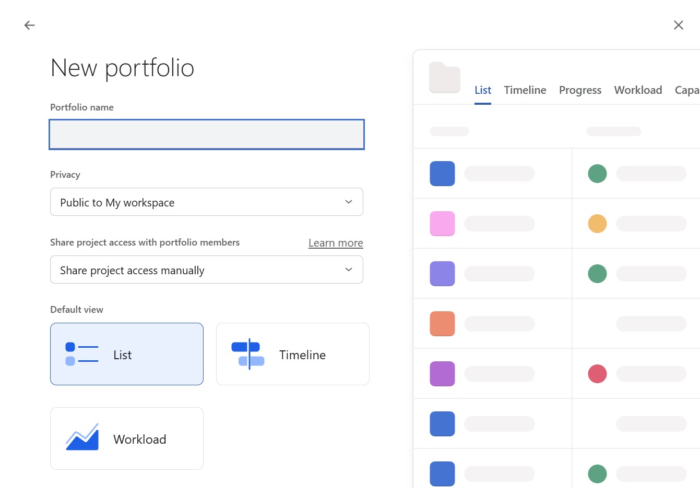
Task: Select Workload as default view
Action: (127, 438)
